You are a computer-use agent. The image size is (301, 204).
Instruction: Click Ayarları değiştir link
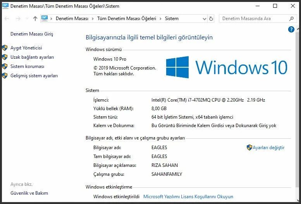(x=268, y=148)
